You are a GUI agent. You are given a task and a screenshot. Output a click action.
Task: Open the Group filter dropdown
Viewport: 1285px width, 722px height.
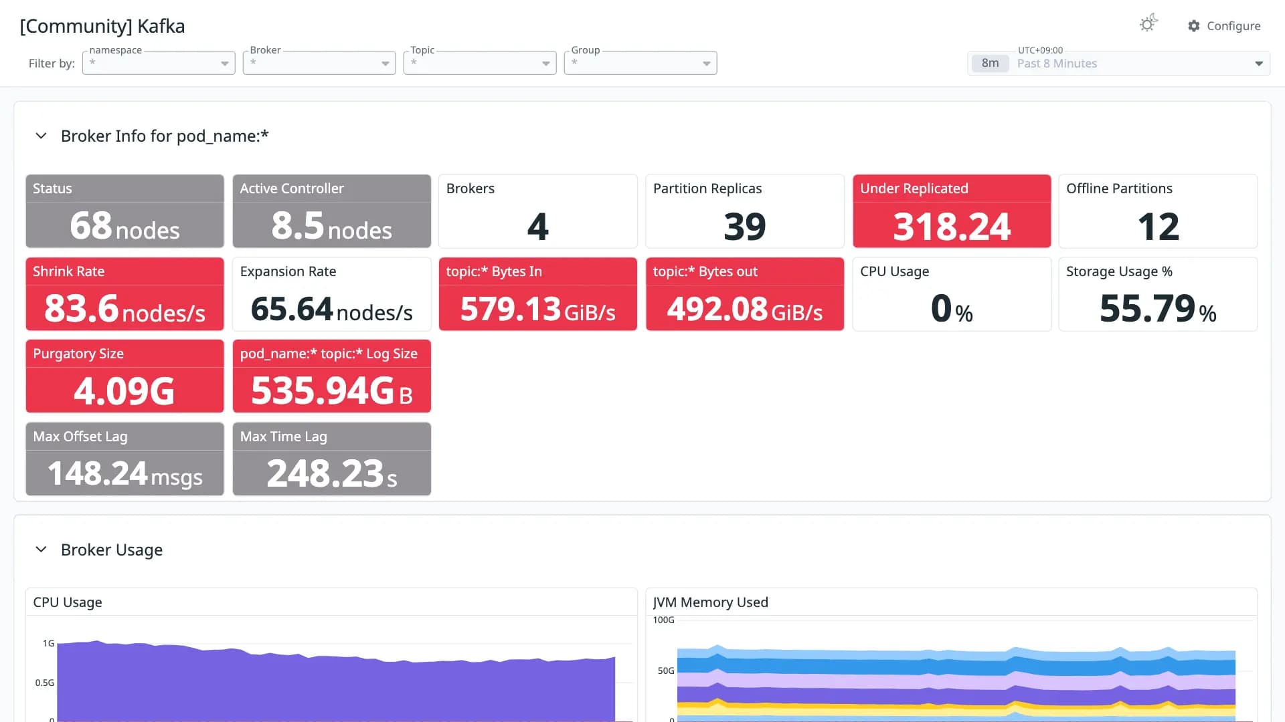(x=640, y=63)
